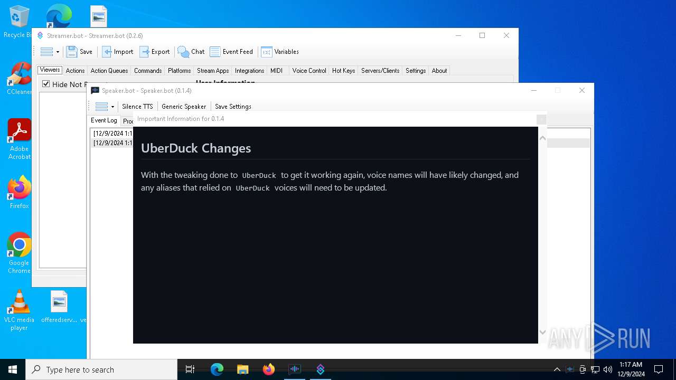Open the VLC media player desktop icon

click(x=19, y=310)
